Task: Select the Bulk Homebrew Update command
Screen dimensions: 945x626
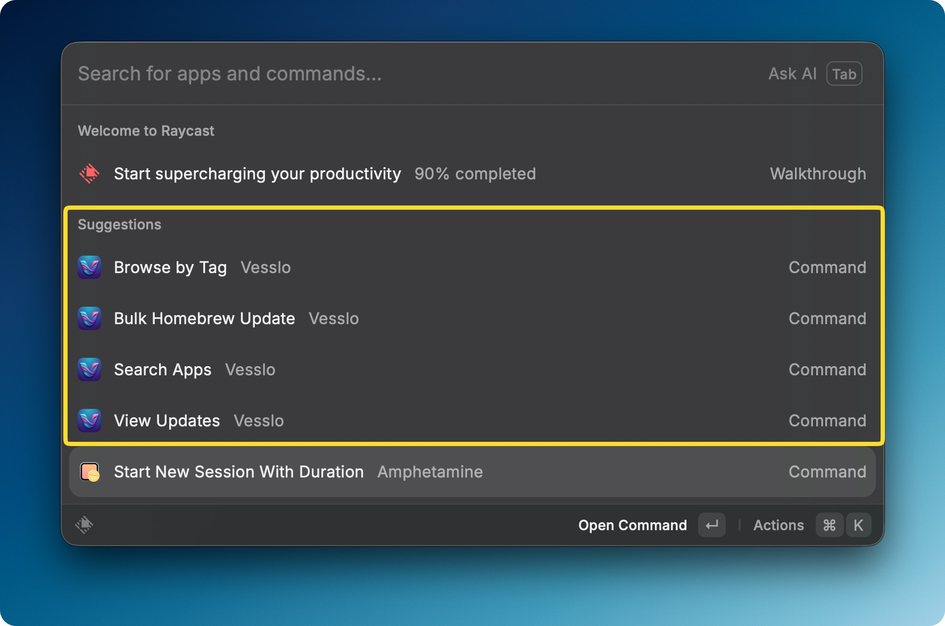Action: [473, 318]
